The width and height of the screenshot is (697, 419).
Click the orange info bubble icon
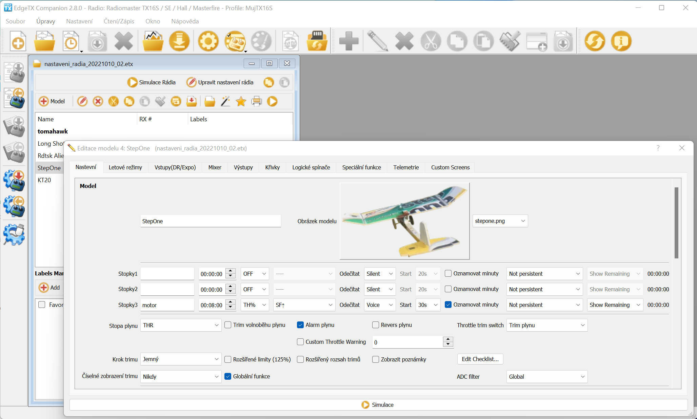click(x=621, y=41)
